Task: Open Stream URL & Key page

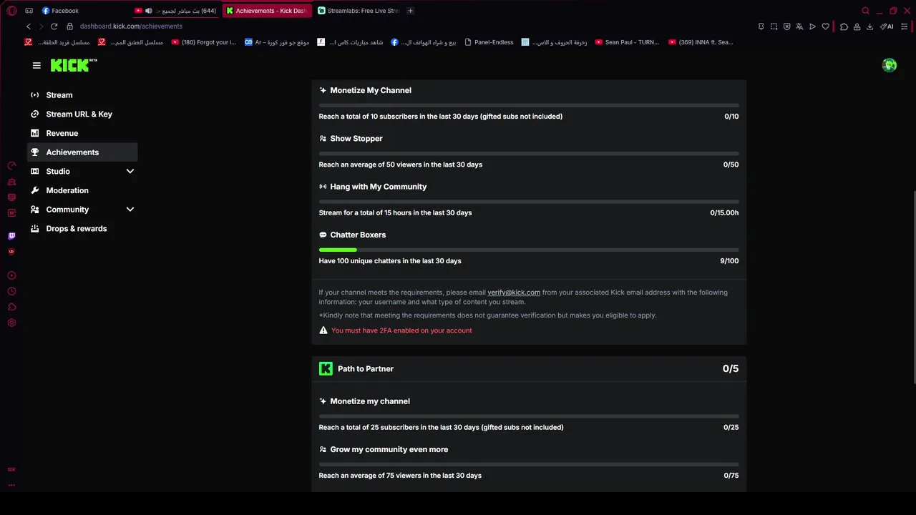Action: pos(79,114)
